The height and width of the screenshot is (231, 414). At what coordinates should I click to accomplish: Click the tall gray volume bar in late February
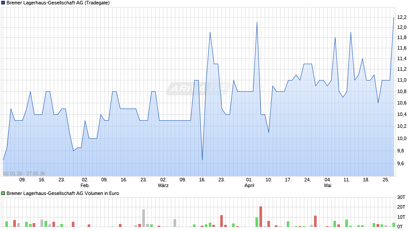tap(144, 218)
